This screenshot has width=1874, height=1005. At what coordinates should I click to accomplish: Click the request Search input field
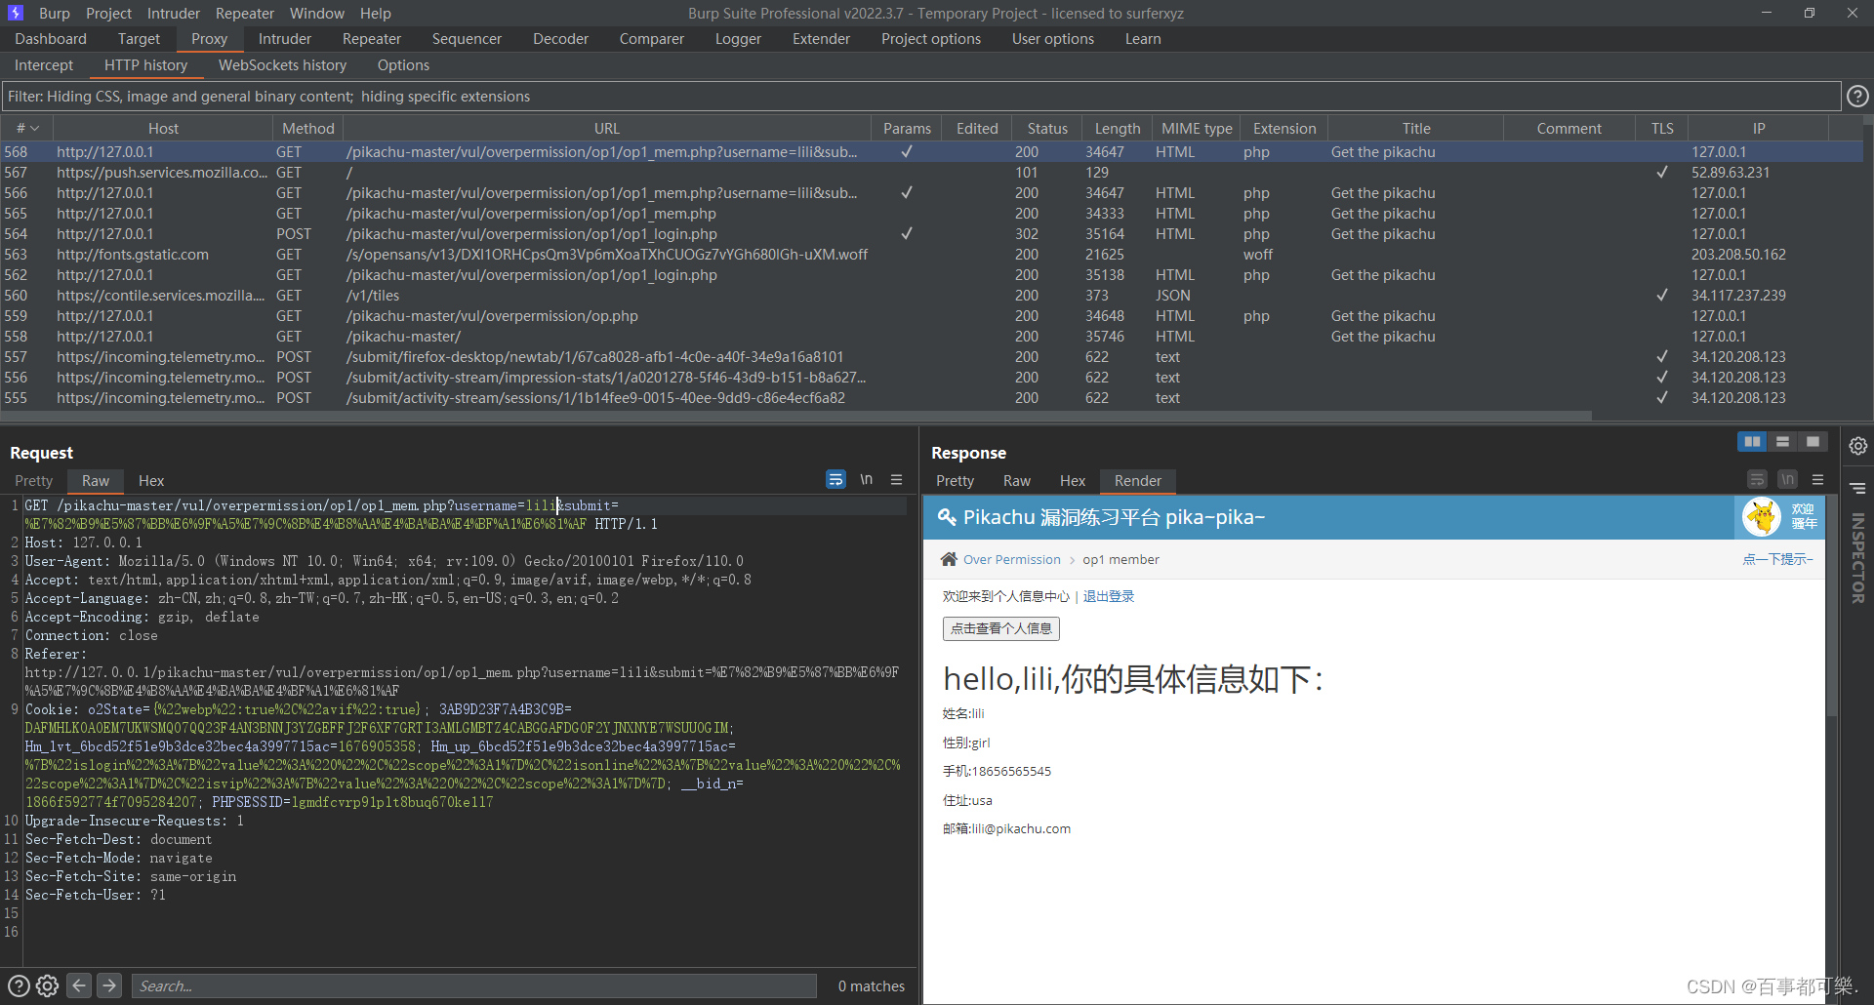pos(474,985)
